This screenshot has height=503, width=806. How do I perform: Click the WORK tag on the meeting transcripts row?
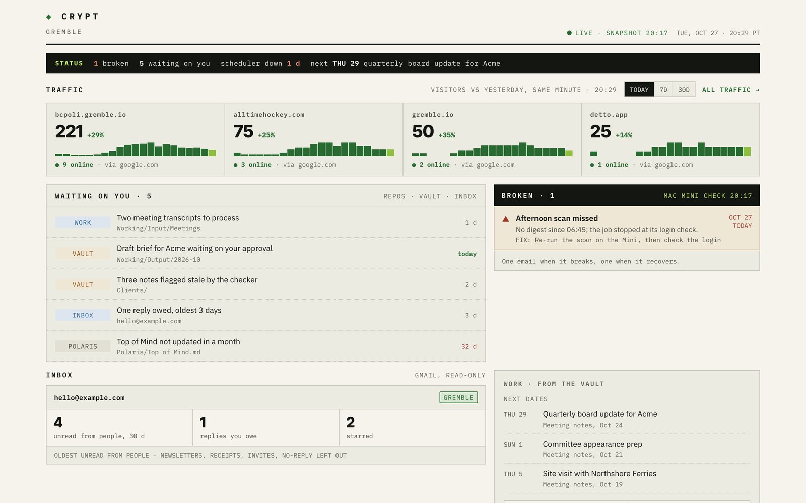click(x=83, y=222)
